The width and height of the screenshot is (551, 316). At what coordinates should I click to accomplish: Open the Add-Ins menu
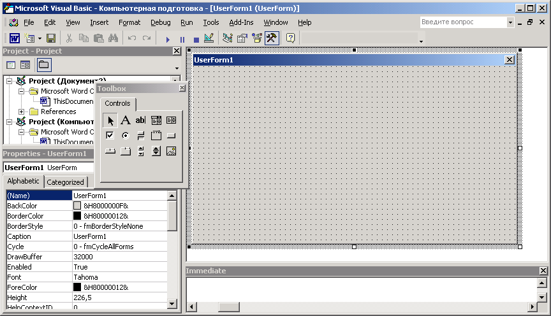pos(241,22)
